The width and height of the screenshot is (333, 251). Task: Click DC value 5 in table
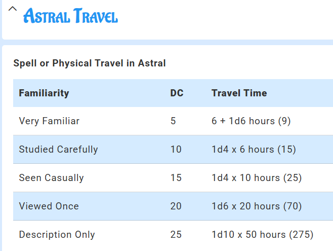173,121
